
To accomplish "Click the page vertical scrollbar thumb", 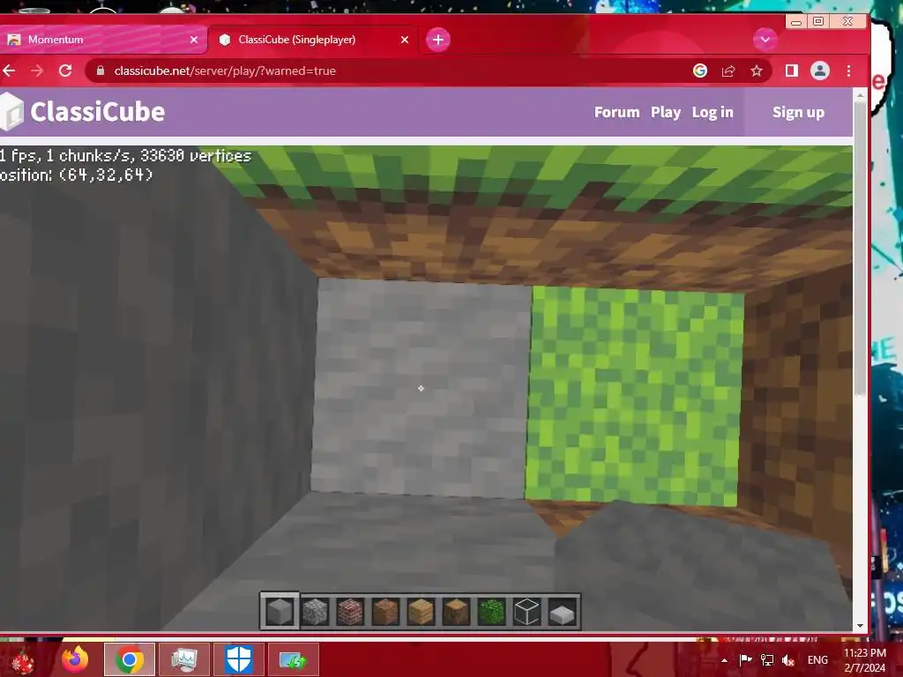I will [860, 249].
